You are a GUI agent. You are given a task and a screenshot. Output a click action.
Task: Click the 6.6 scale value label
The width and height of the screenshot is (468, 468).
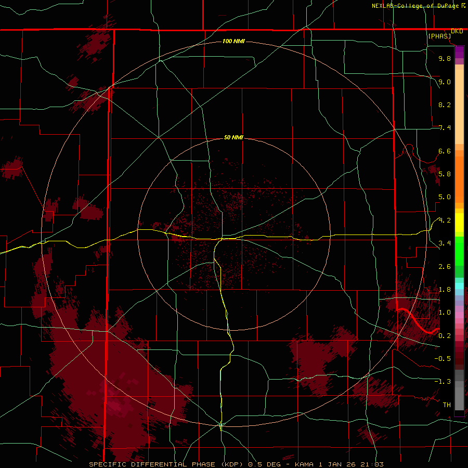coord(445,151)
